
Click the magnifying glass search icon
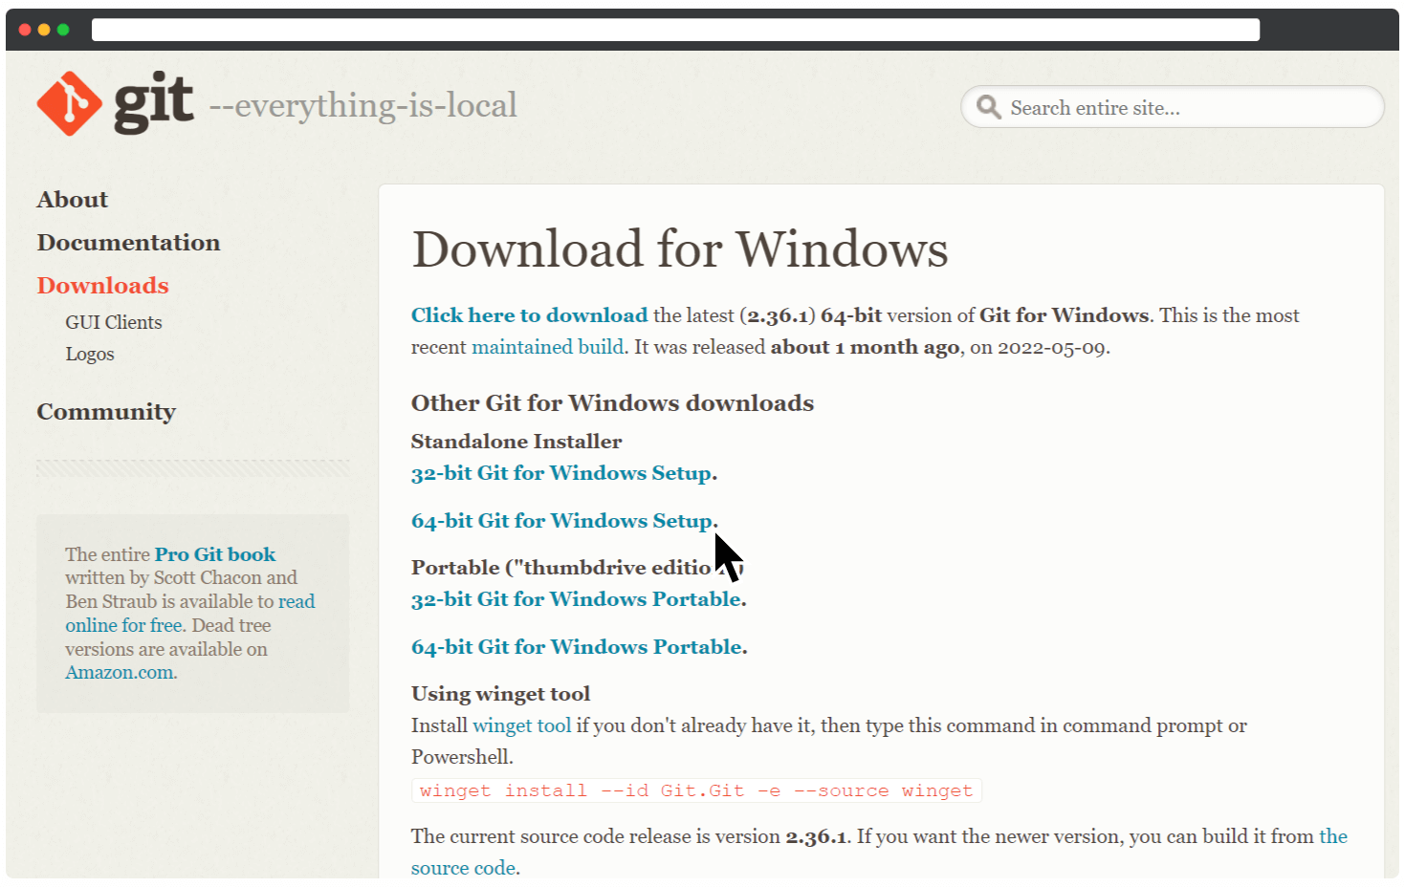click(988, 107)
